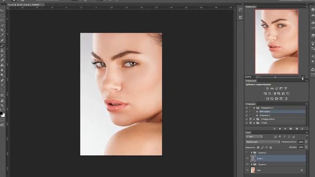Click the foreground color swatch
This screenshot has height=177, width=315.
[1, 114]
